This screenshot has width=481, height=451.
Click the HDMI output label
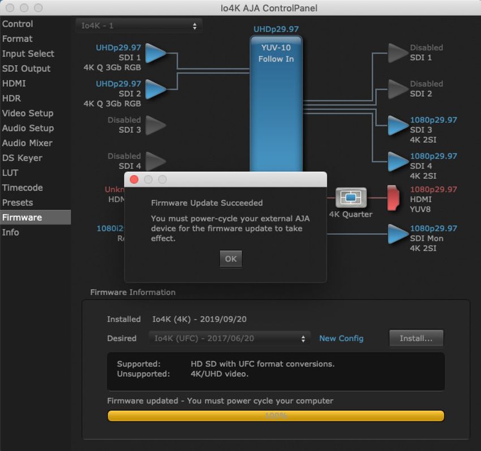tap(420, 199)
